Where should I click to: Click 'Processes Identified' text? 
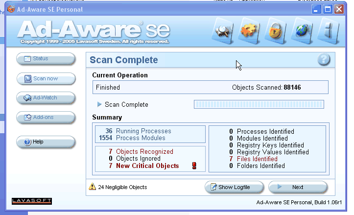click(265, 131)
